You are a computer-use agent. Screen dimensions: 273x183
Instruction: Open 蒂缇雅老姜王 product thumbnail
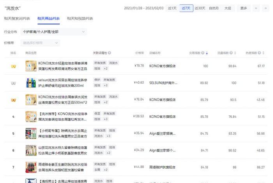coord(31,167)
